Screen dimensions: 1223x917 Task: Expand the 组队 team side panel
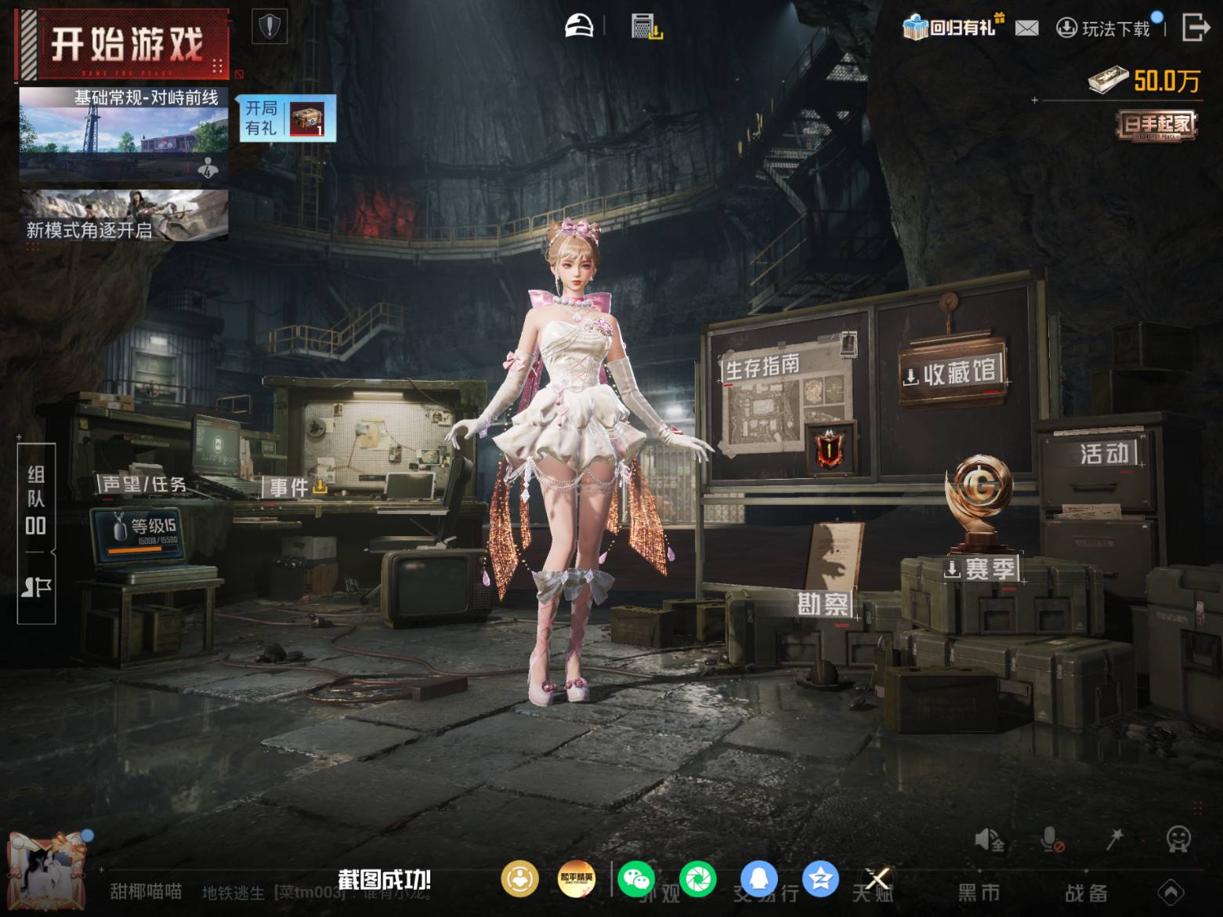[x=36, y=499]
